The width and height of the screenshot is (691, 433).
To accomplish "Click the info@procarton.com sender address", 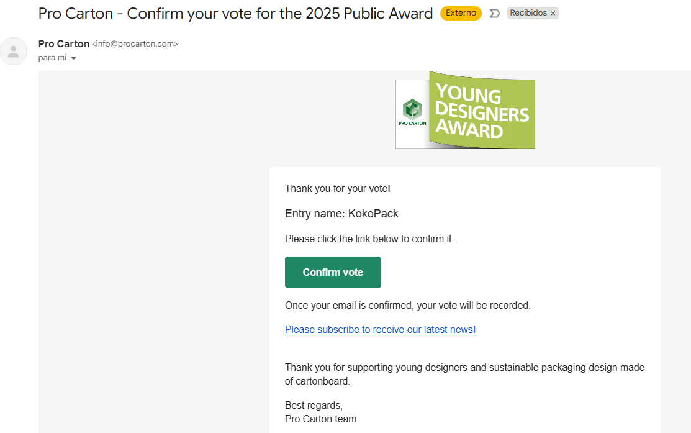I will (135, 44).
